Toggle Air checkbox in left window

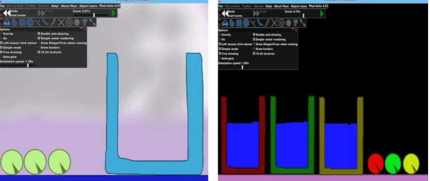tap(1, 38)
